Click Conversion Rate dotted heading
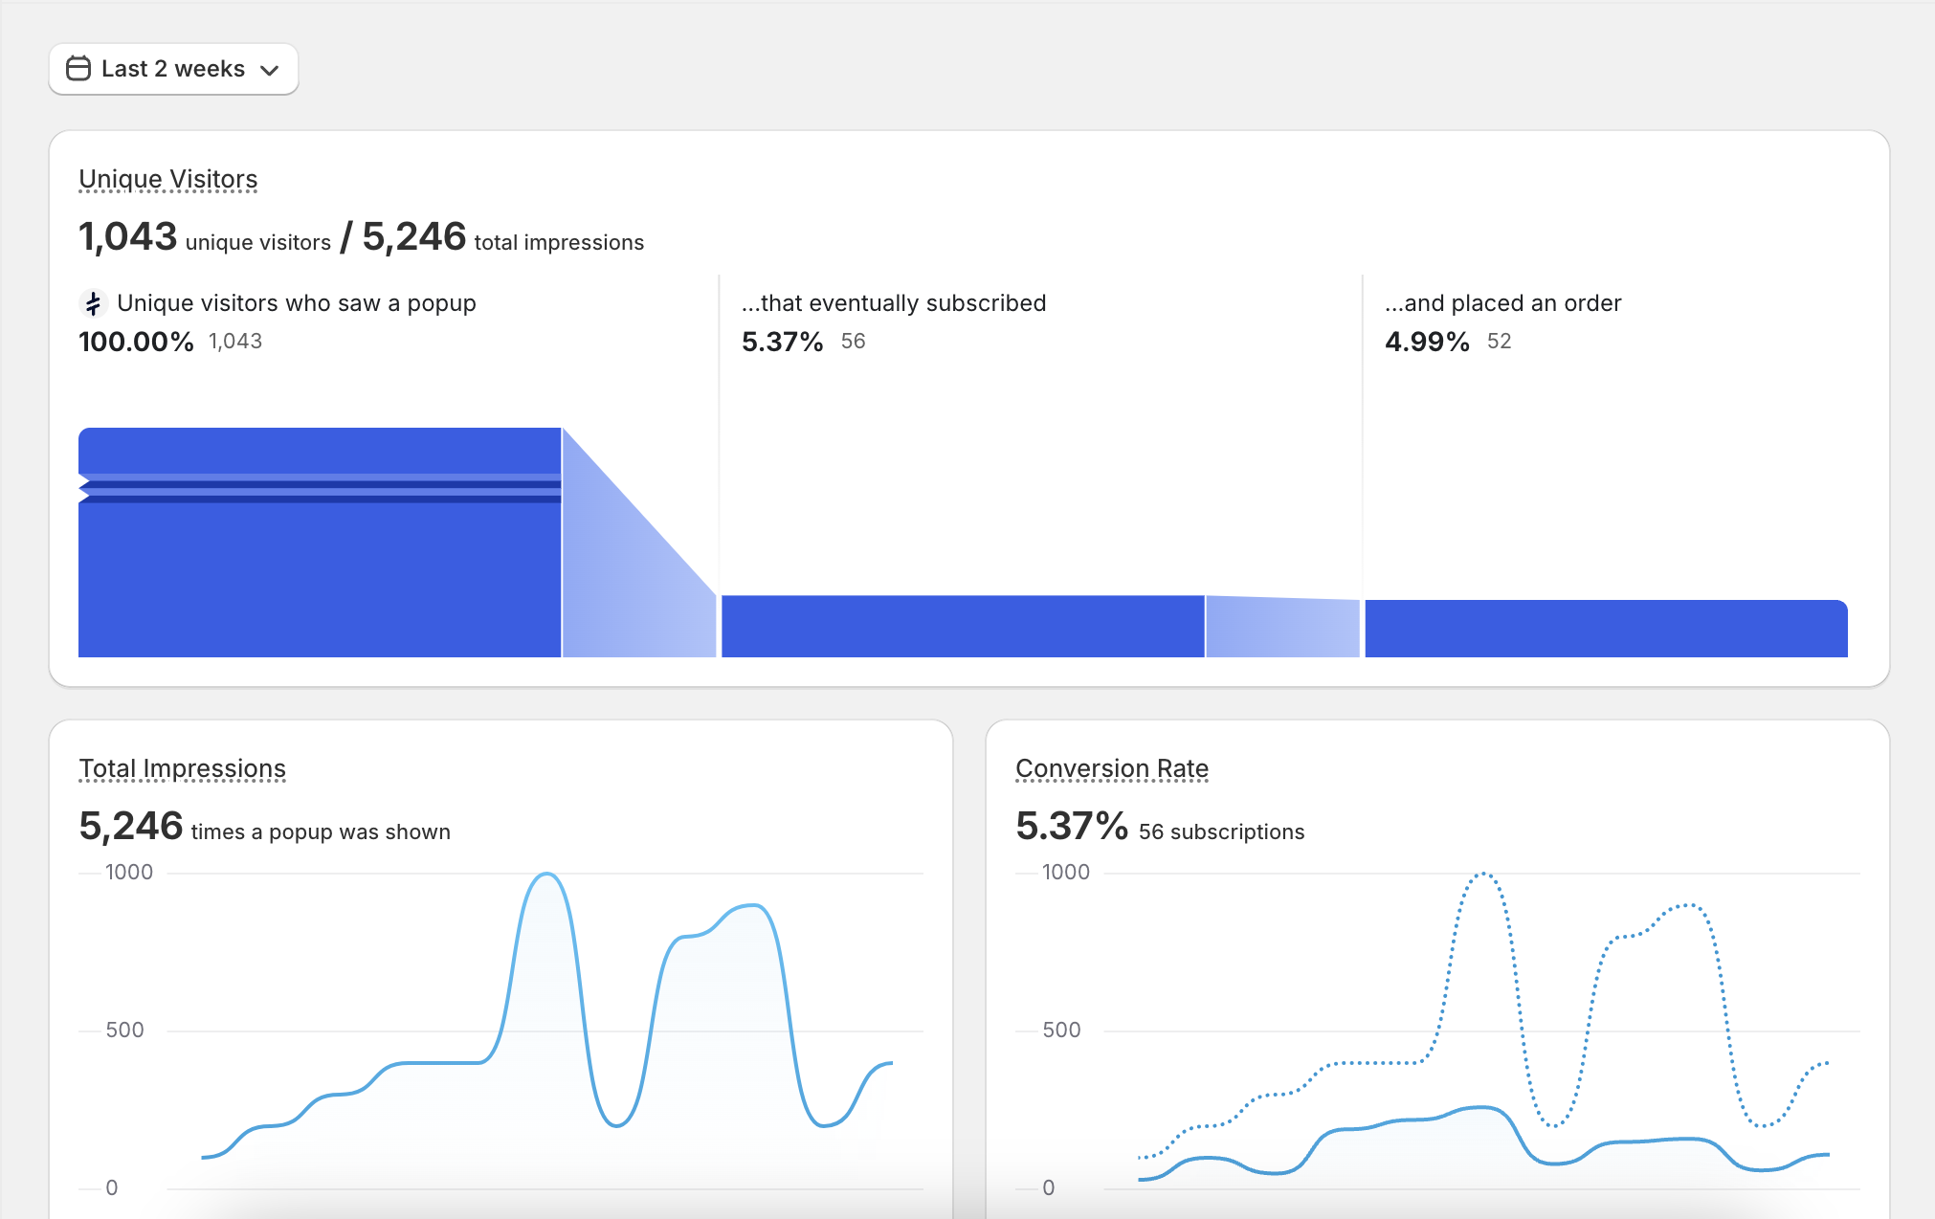This screenshot has width=1935, height=1219. coord(1112,767)
